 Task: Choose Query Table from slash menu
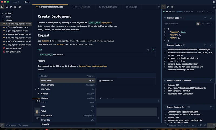(x=68, y=80)
